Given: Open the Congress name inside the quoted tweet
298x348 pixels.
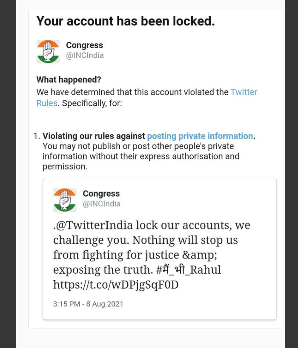Looking at the screenshot, I should 101,194.
